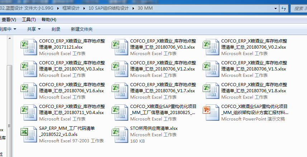
Task: Select Excel icon of 汇总_20180706_V0.2.xlsx
Action: 211,47
